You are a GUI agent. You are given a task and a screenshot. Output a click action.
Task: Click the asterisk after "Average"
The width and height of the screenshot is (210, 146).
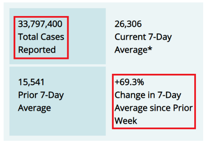(x=150, y=49)
